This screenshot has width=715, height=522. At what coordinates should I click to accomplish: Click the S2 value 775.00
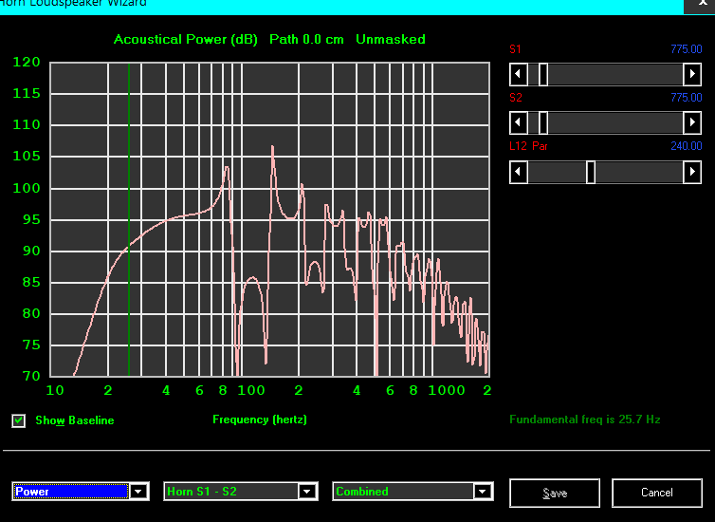click(x=687, y=97)
